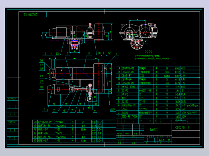
Task: Click balloon number 8 below plan view
Action: (80, 110)
